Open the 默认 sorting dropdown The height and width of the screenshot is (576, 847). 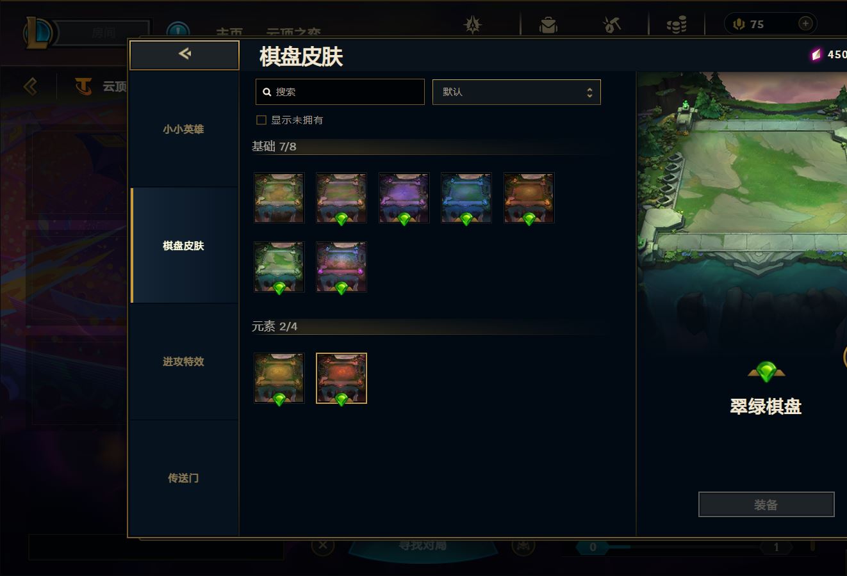click(516, 92)
